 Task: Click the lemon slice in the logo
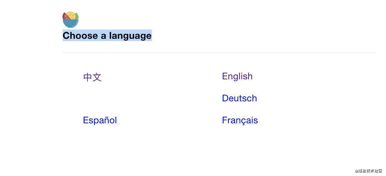click(x=71, y=15)
